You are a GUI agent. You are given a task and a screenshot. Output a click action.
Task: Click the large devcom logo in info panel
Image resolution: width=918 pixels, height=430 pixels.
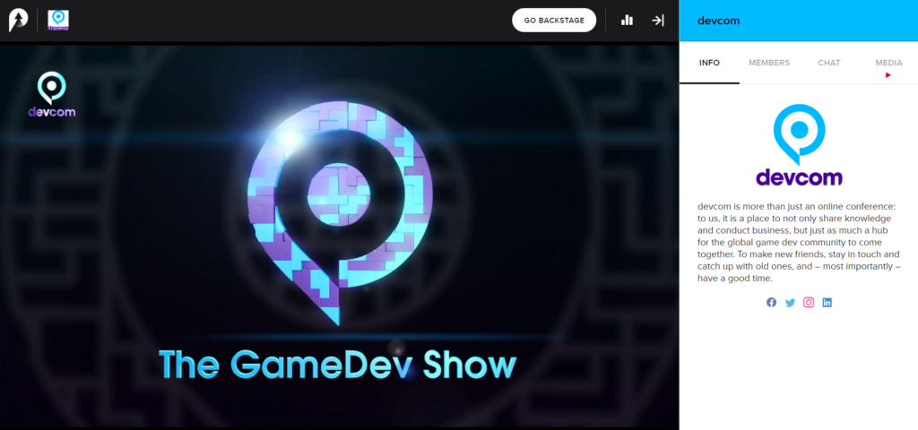(x=799, y=145)
